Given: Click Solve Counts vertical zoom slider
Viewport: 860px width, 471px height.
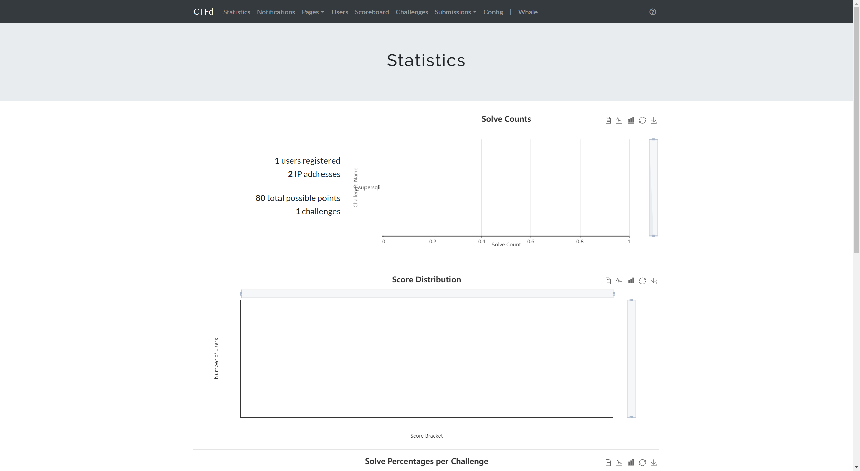Looking at the screenshot, I should coord(653,188).
